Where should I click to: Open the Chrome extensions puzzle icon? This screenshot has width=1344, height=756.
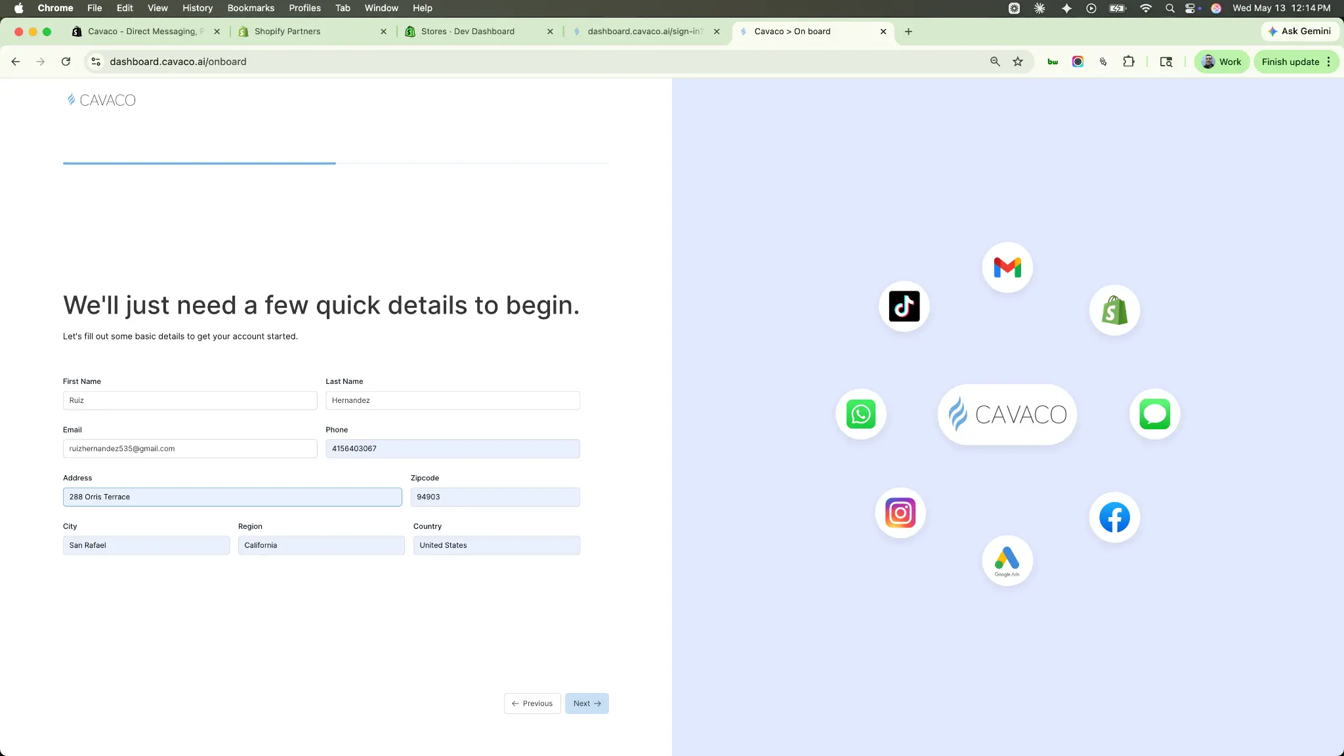(x=1129, y=62)
